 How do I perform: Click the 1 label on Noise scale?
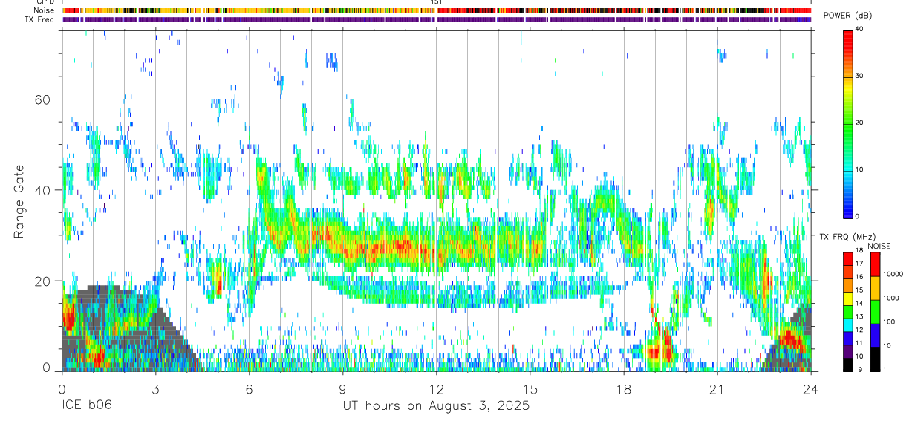pos(885,370)
